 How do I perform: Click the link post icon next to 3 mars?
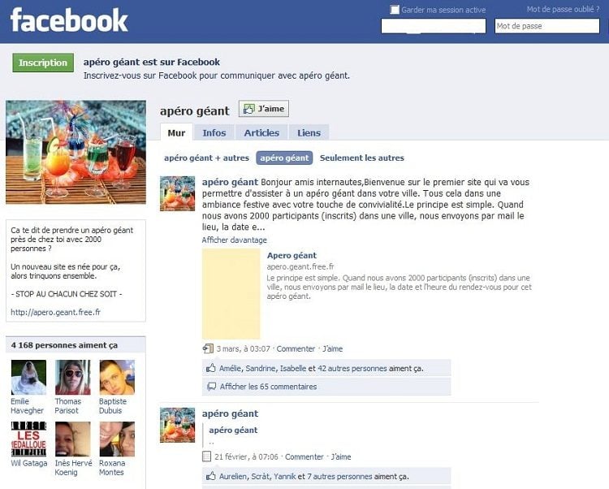(x=208, y=348)
